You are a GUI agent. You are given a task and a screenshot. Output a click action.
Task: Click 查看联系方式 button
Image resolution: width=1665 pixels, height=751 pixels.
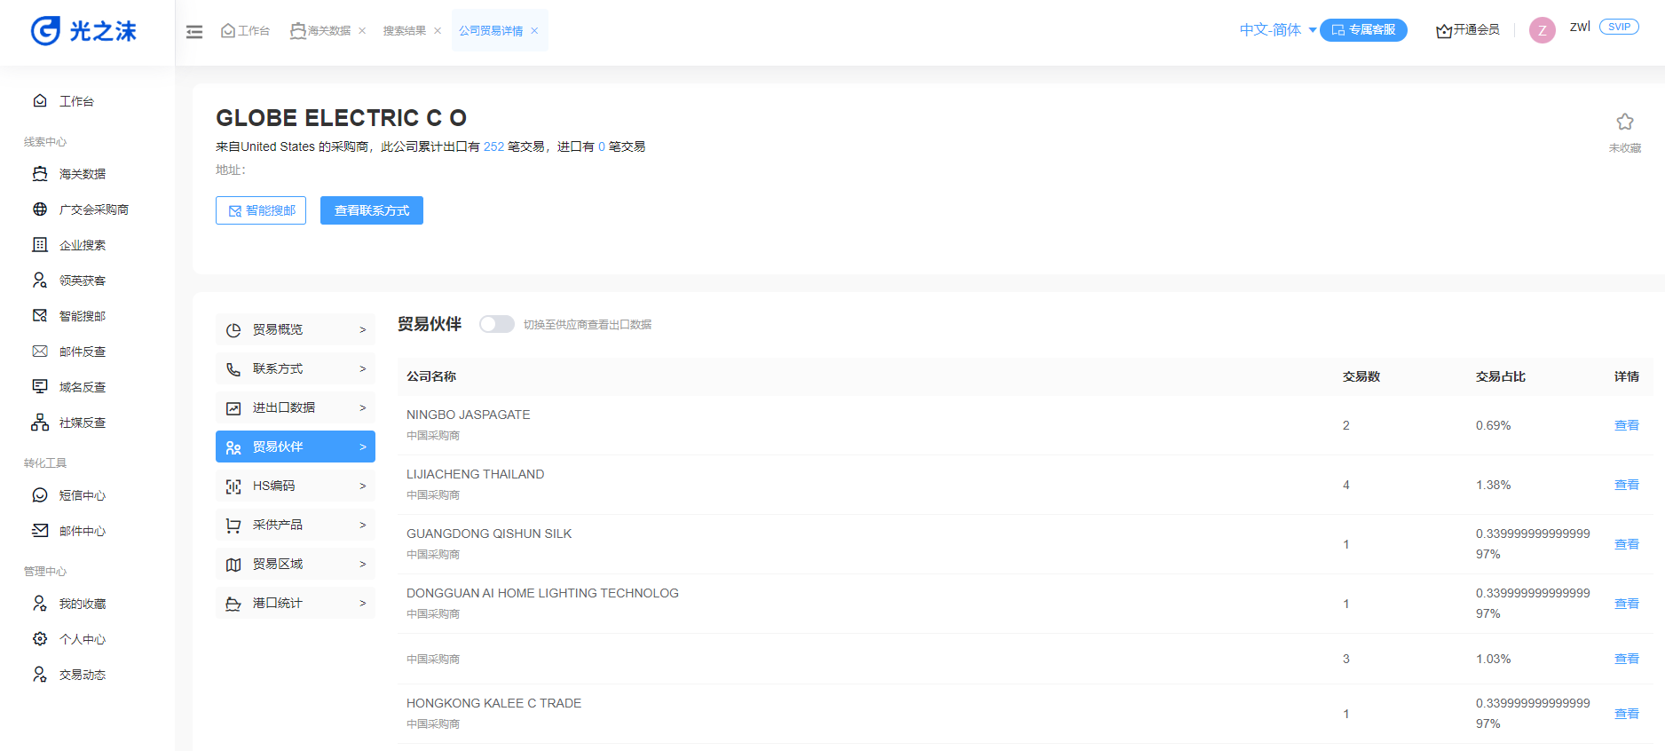[372, 210]
